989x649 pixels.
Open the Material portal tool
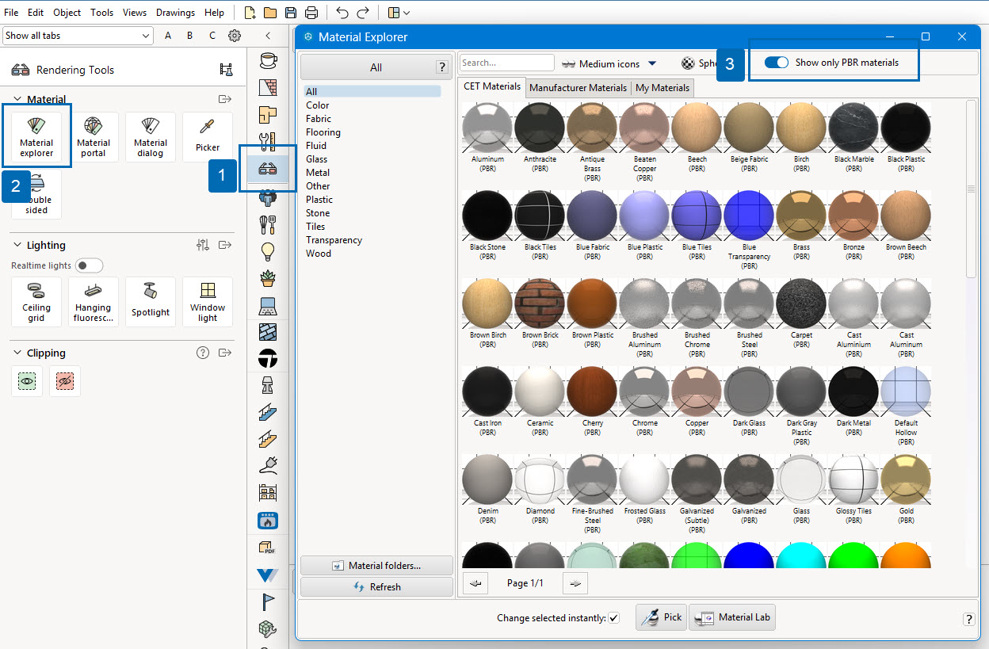(x=94, y=136)
